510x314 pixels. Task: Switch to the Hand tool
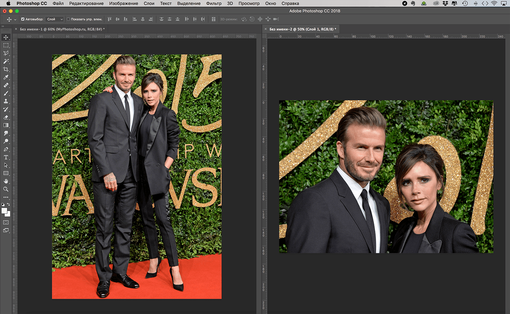(6, 181)
